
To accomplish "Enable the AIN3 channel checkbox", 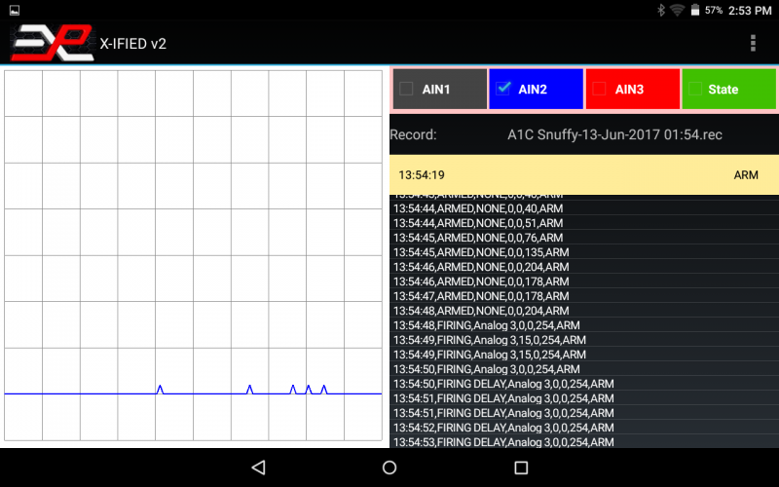I will pyautogui.click(x=599, y=89).
